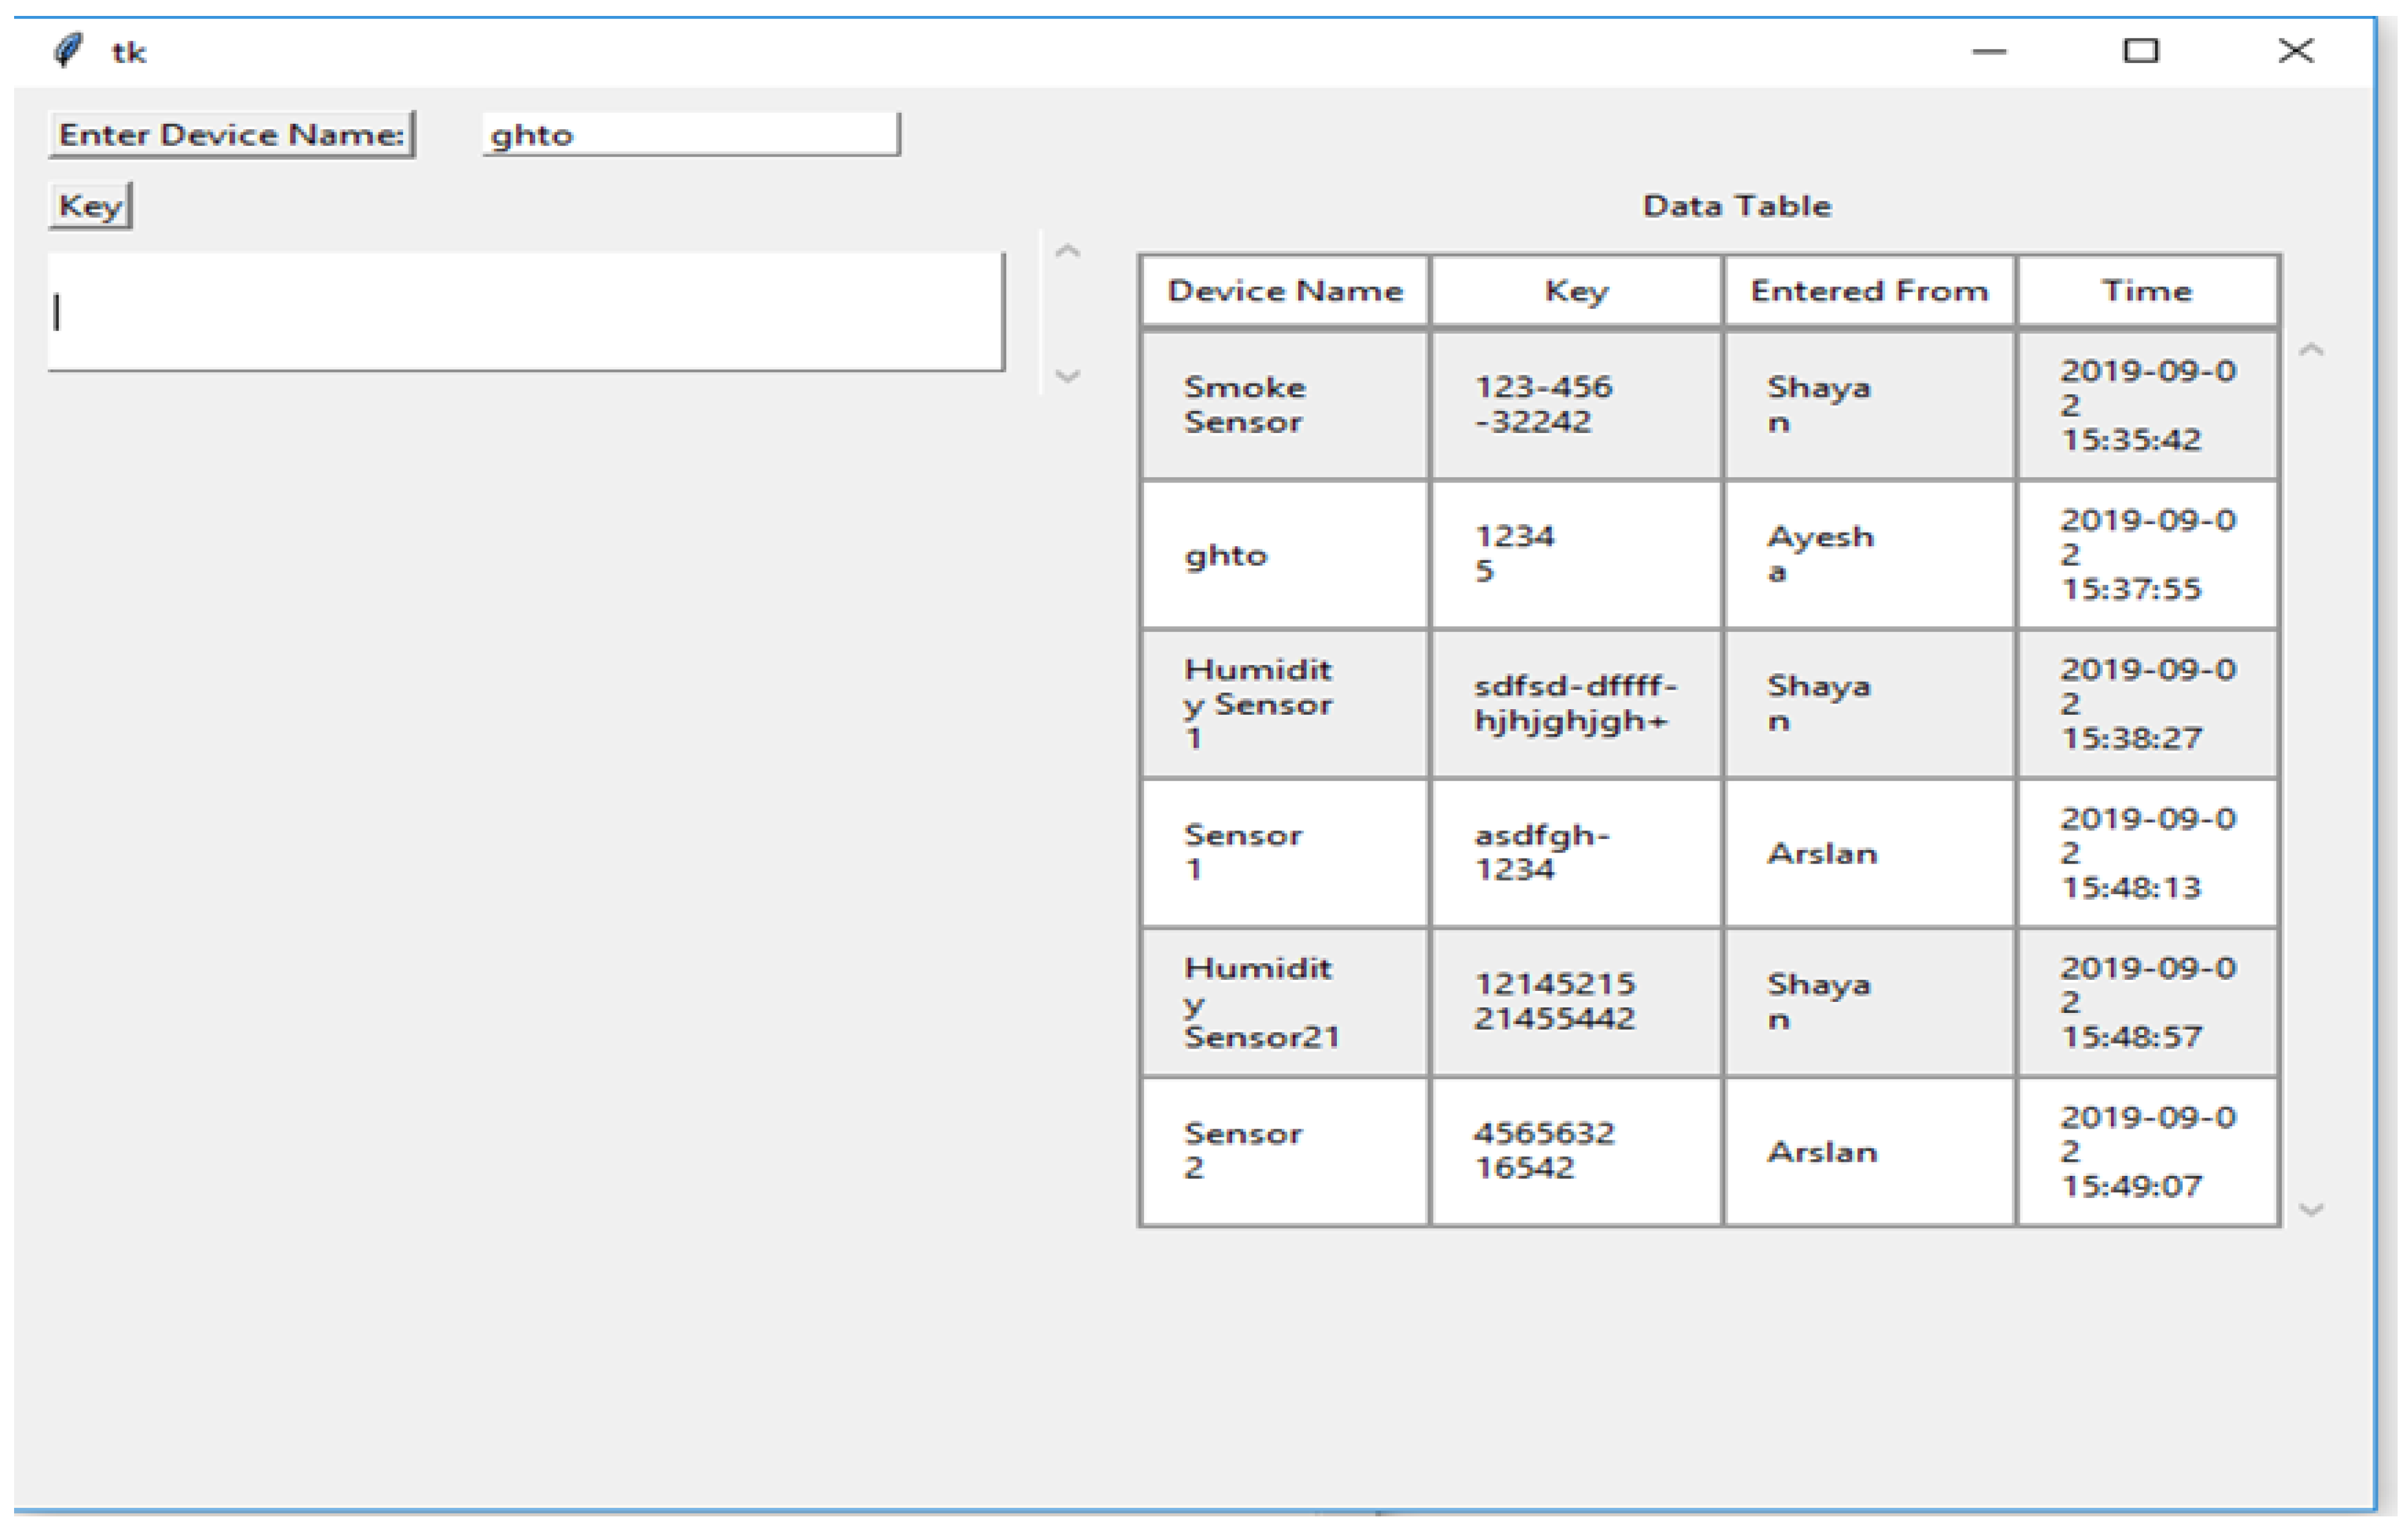This screenshot has width=2408, height=1528.
Task: Click the asdfgh-1234 key cell
Action: [1576, 852]
